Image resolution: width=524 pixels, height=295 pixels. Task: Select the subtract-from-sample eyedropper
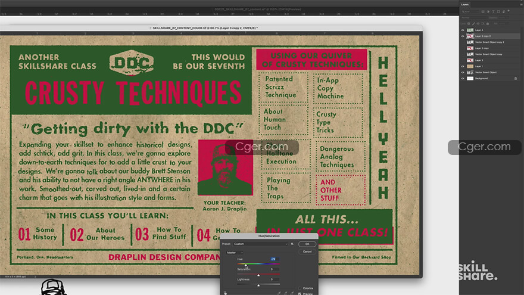click(x=292, y=293)
